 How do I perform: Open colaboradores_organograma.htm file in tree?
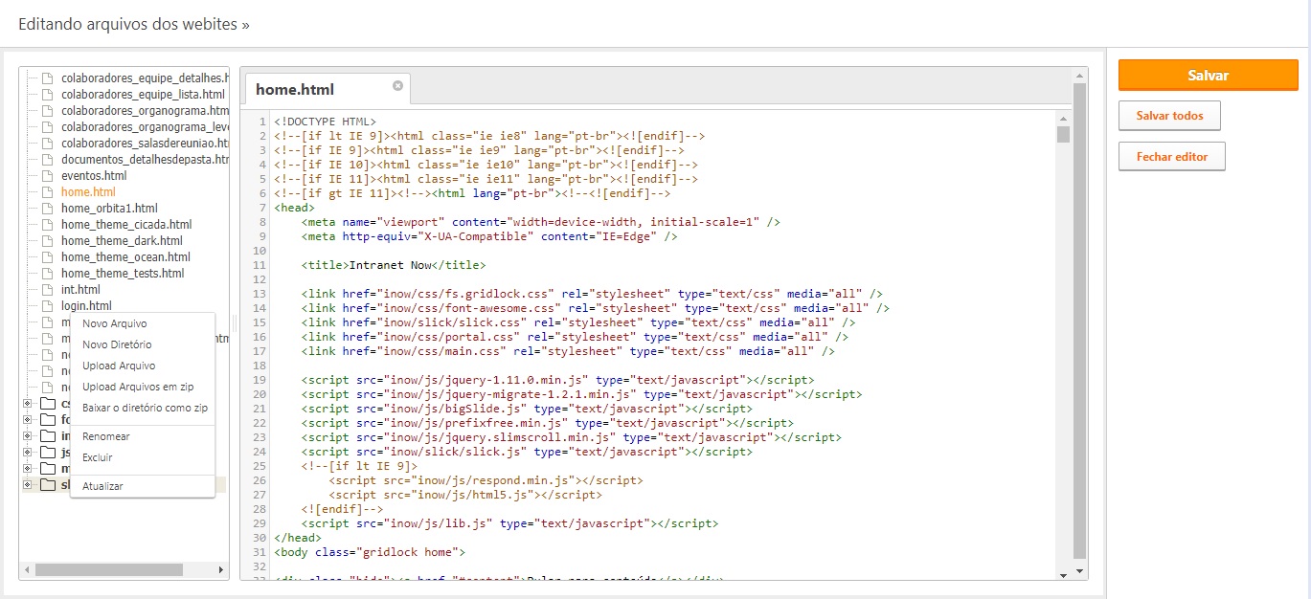145,111
